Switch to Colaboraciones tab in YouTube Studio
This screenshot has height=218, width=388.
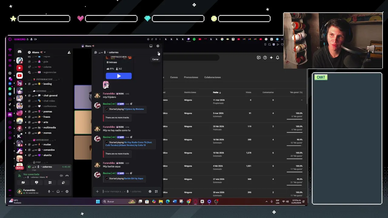pos(212,77)
